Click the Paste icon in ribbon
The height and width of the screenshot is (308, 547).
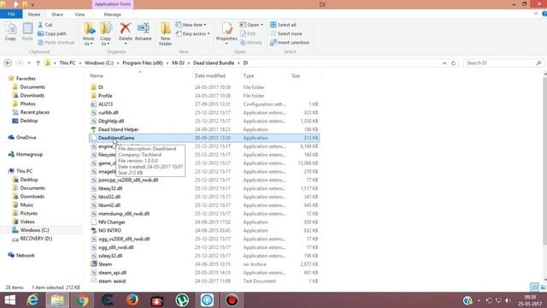27,32
